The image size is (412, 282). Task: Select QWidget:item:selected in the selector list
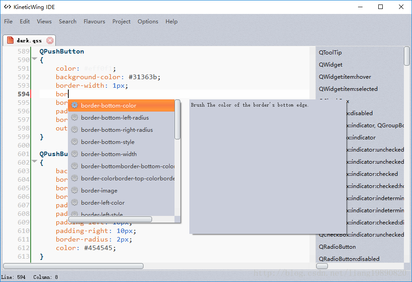[x=348, y=89]
